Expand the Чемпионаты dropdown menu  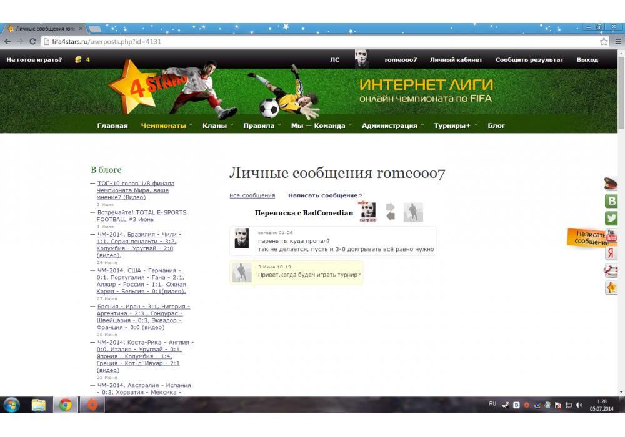(164, 125)
